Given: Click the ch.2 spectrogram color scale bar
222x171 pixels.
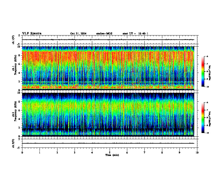Looking at the screenshot, I should pyautogui.click(x=203, y=118).
